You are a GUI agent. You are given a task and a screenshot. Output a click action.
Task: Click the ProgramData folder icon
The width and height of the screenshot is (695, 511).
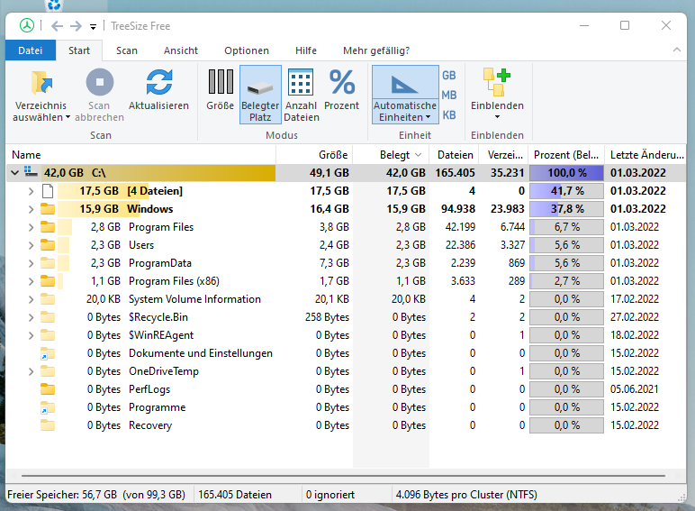[x=48, y=263]
